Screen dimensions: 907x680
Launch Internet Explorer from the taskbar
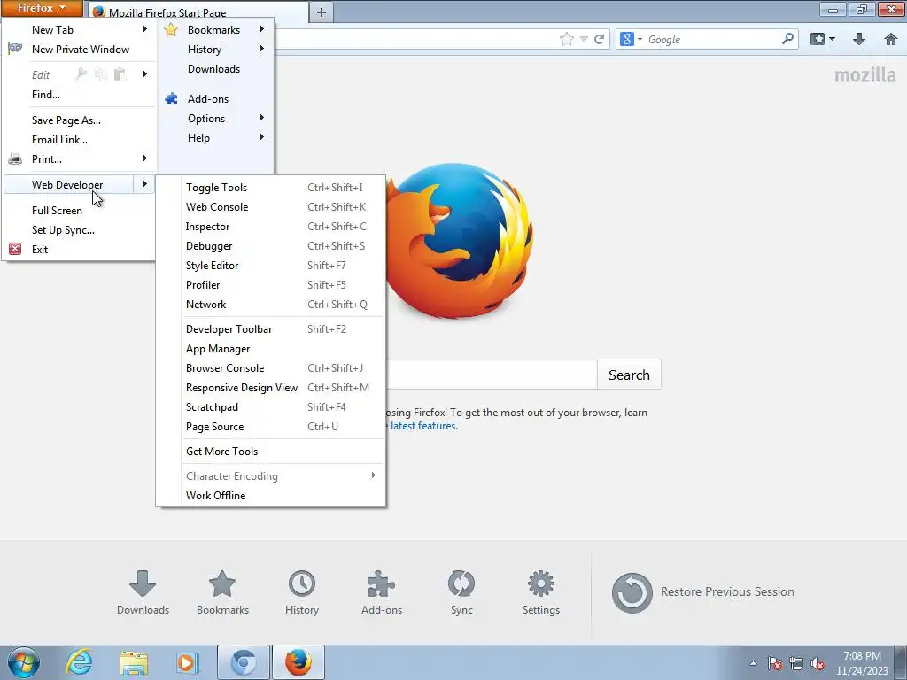[79, 662]
